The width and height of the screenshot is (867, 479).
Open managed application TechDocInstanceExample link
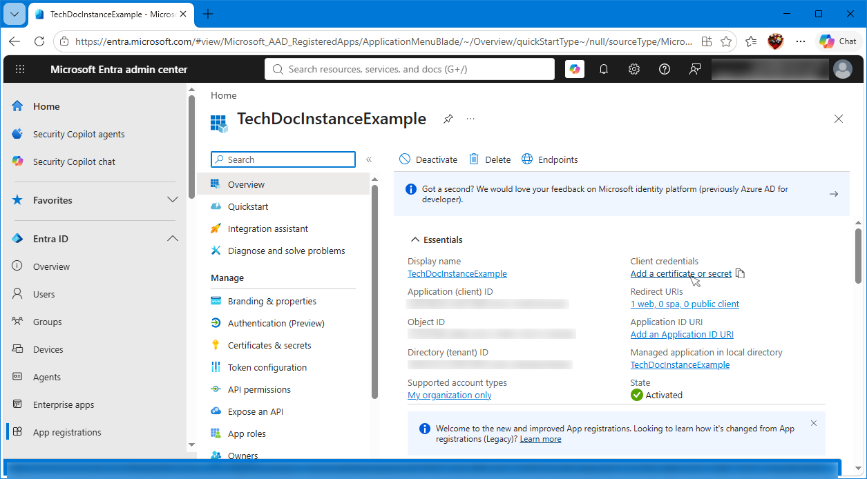click(680, 365)
